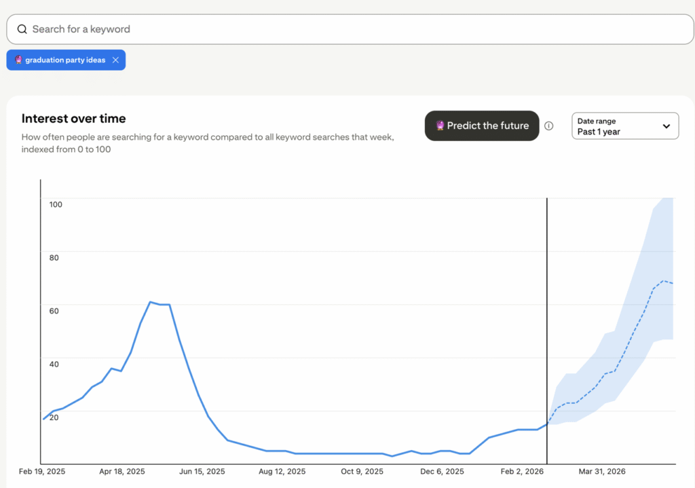The width and height of the screenshot is (695, 488).
Task: Open the Date range dropdown
Action: pos(624,126)
